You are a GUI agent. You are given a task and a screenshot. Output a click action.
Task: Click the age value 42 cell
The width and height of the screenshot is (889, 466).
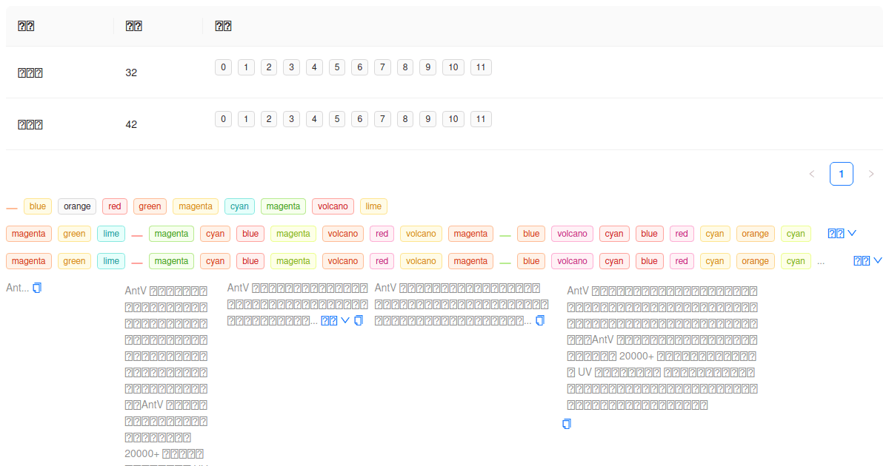coord(158,124)
